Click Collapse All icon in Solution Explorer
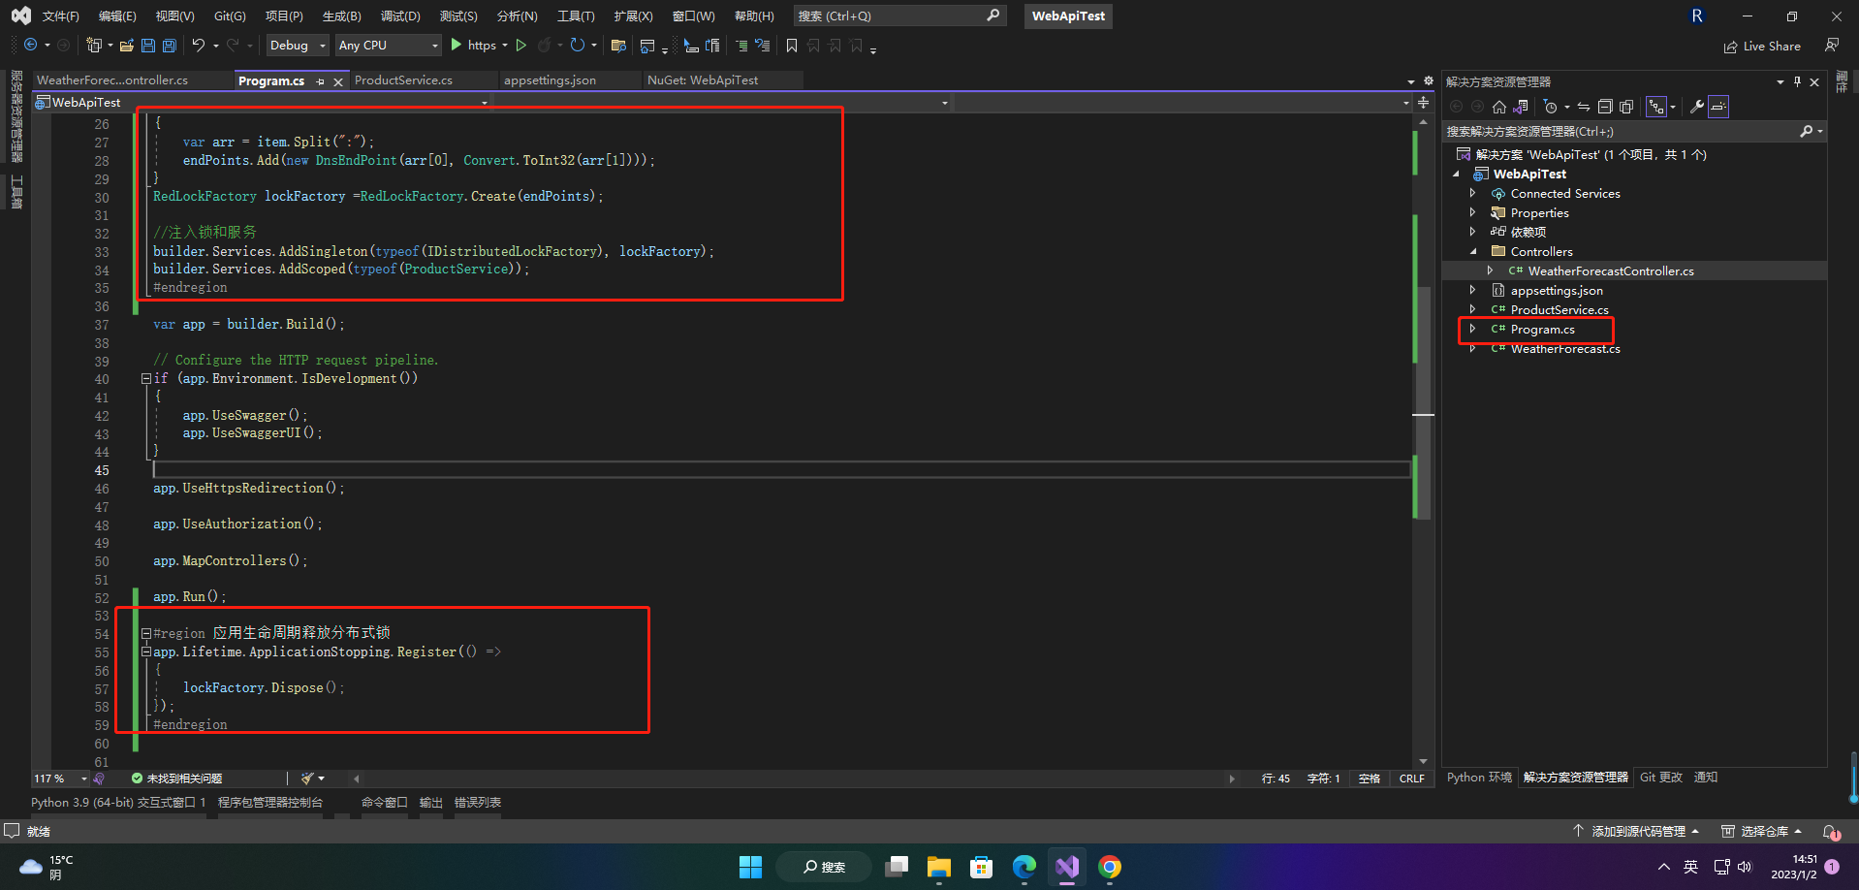The height and width of the screenshot is (890, 1859). click(x=1604, y=107)
